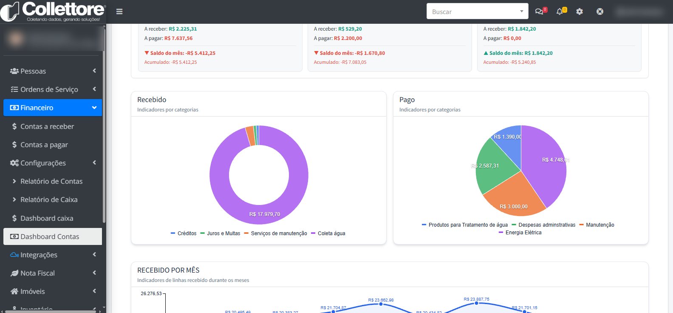
Task: Toggle the Juros e Multas legend entry
Action: click(x=220, y=233)
